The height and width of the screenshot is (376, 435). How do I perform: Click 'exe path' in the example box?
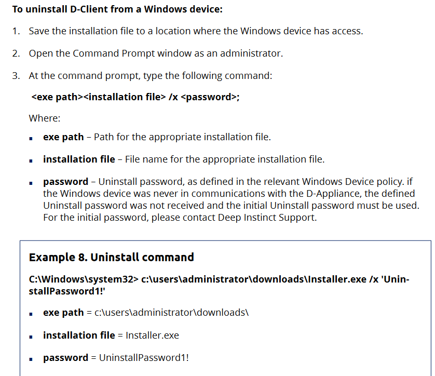(x=63, y=313)
